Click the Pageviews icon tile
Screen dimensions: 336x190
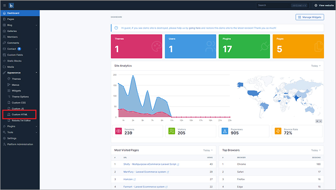(224, 131)
